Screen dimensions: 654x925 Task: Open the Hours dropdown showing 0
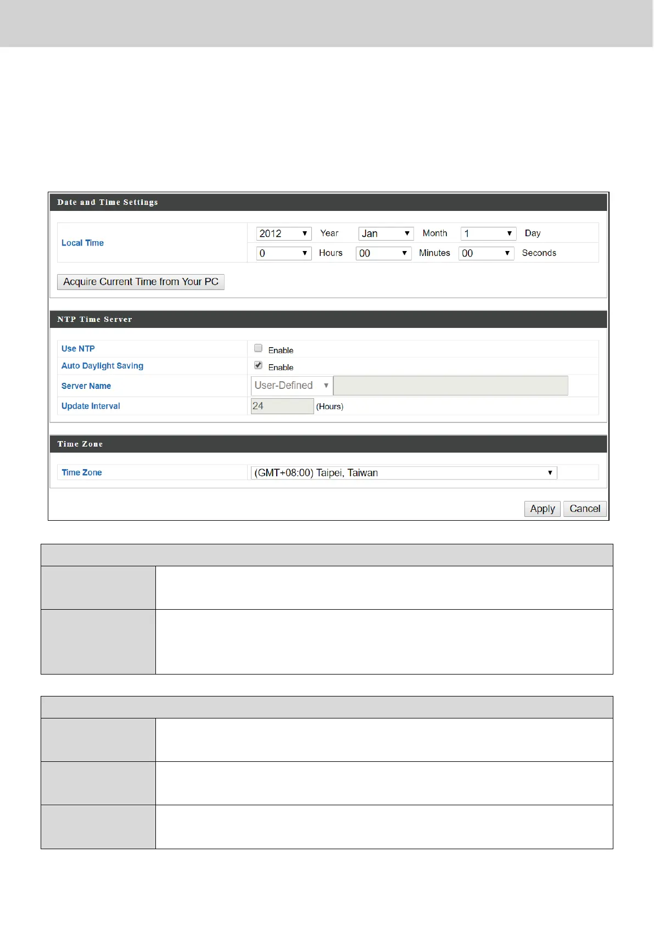tap(284, 253)
